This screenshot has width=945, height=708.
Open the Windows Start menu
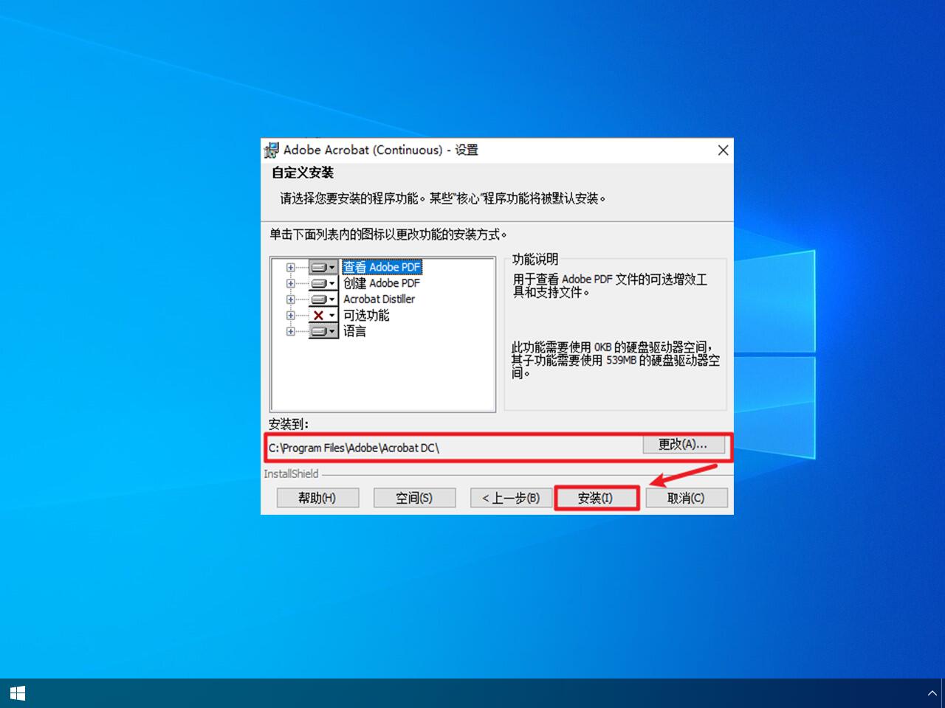(x=18, y=693)
